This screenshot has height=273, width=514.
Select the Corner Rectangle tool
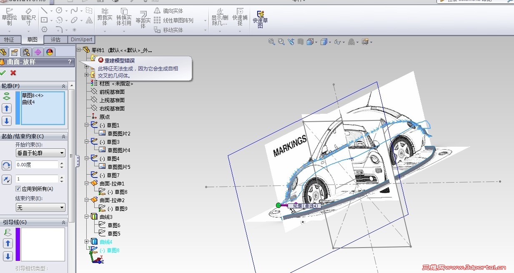44,20
